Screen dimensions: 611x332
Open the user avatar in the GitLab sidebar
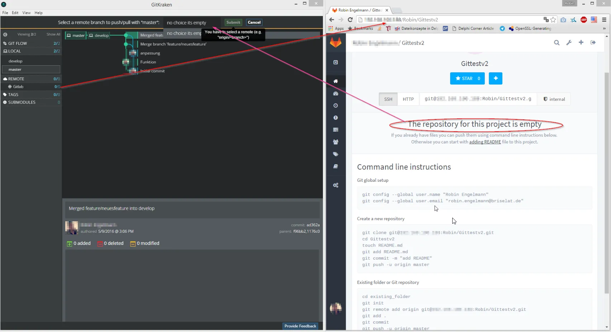tap(336, 308)
